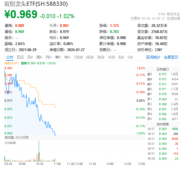Open the 日K chart tab
The image size is (180, 169).
click(30, 57)
